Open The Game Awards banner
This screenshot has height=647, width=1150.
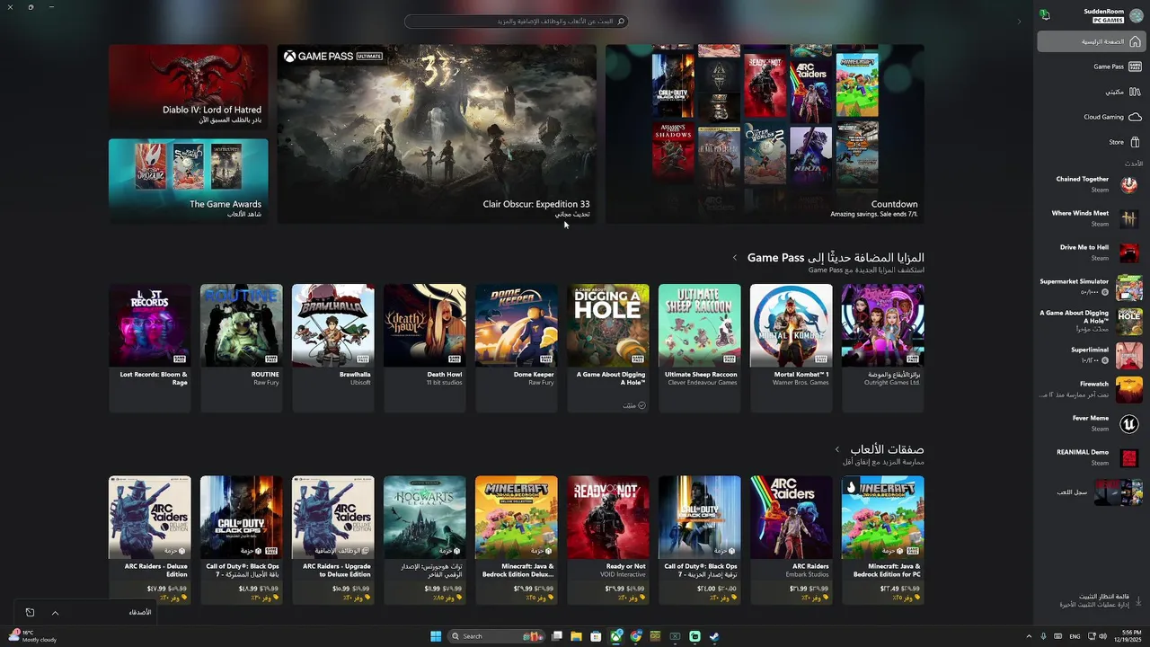point(189,181)
